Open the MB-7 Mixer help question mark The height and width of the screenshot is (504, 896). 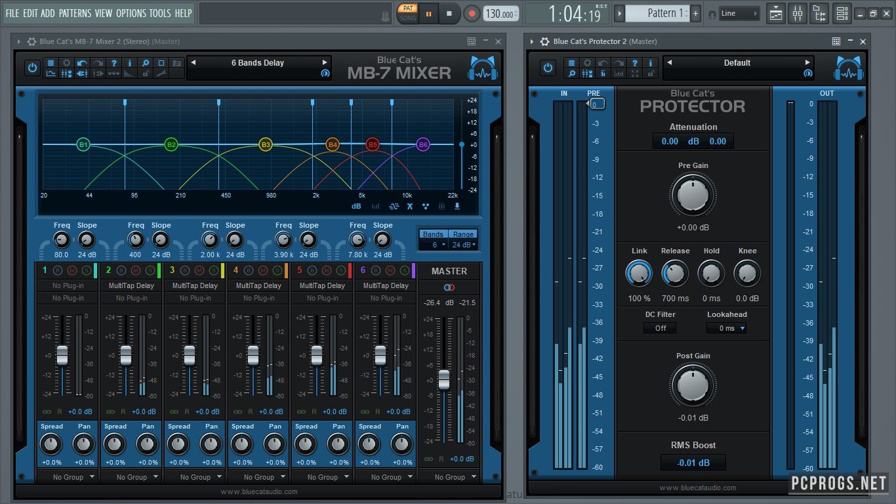113,63
